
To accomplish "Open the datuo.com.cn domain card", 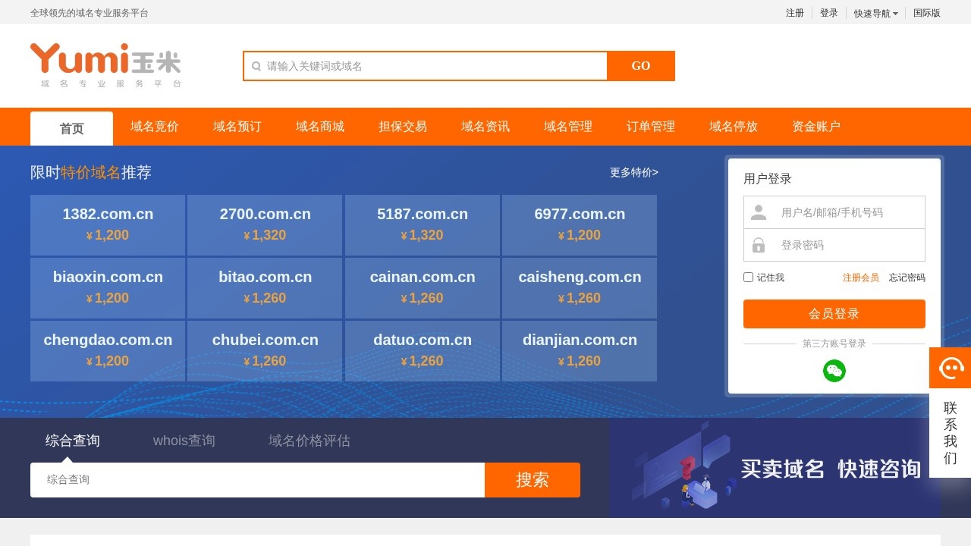I will coord(423,351).
